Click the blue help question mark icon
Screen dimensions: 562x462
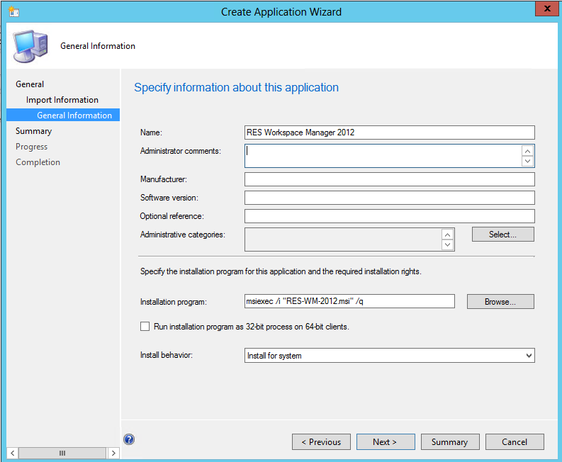click(129, 439)
